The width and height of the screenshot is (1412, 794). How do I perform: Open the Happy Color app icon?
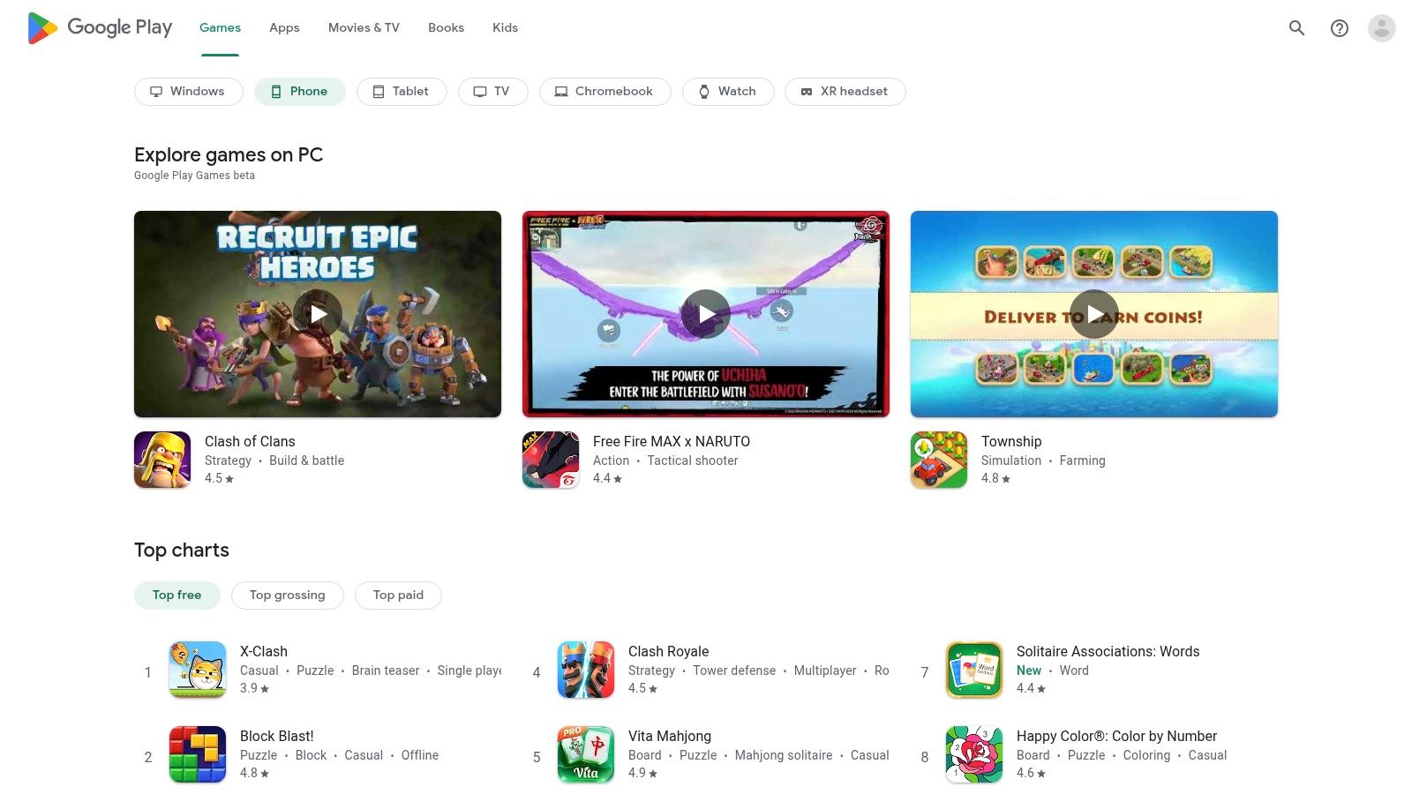tap(973, 754)
